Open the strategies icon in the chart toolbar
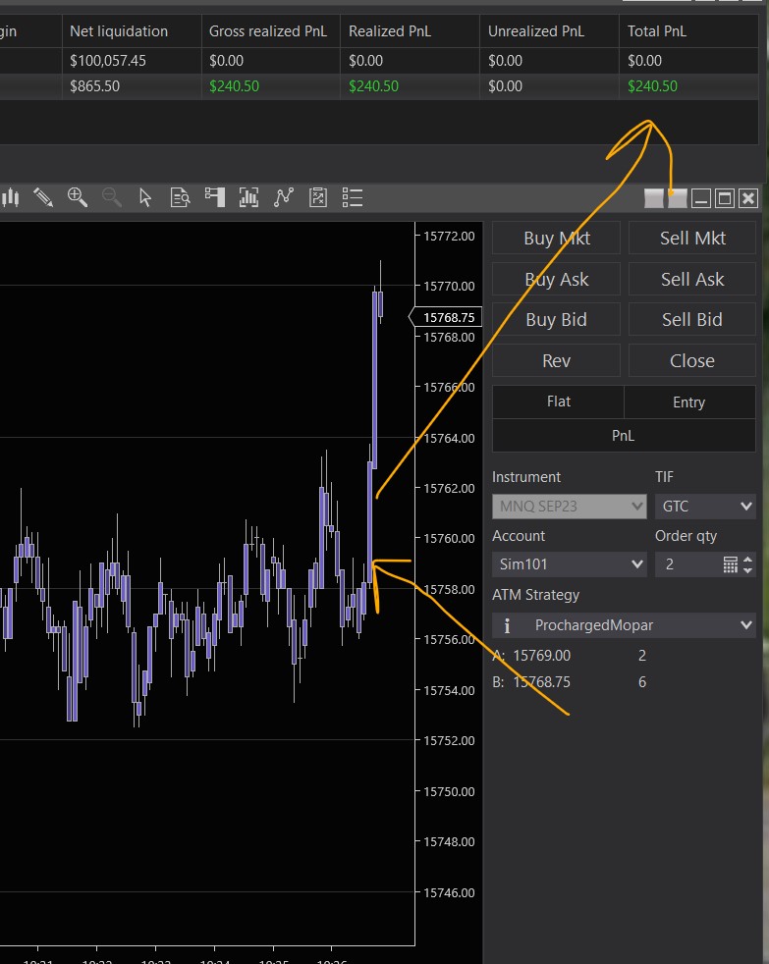This screenshot has height=964, width=769. click(x=284, y=197)
